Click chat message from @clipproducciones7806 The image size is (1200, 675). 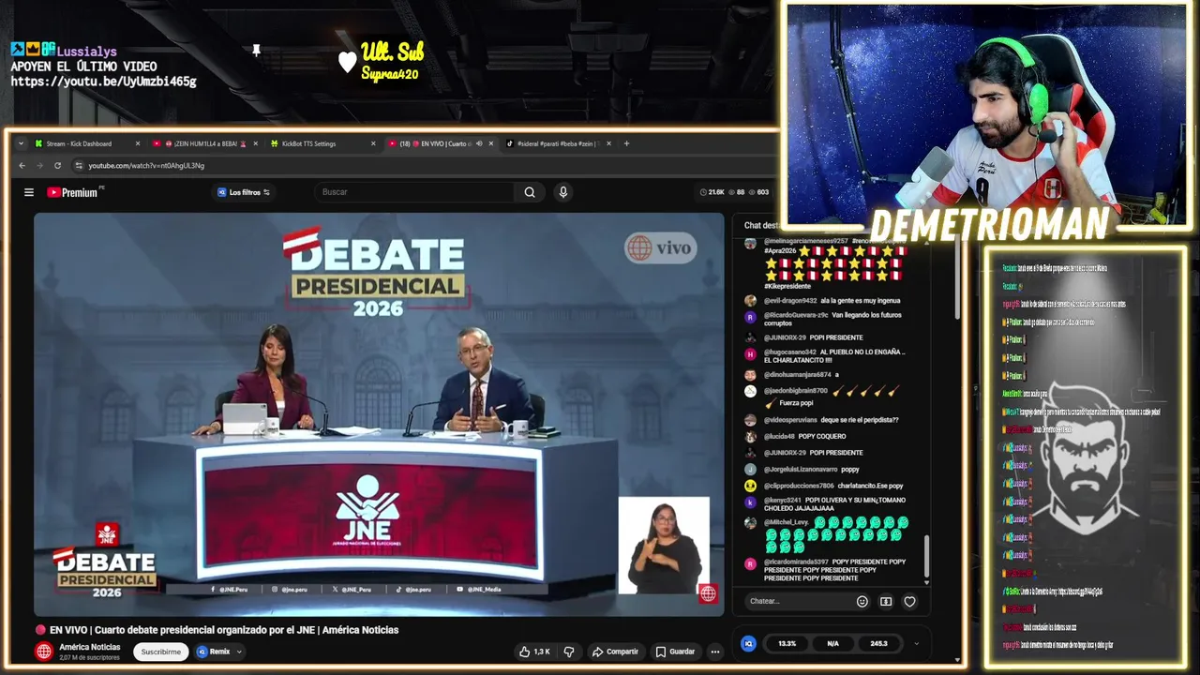pyautogui.click(x=825, y=486)
